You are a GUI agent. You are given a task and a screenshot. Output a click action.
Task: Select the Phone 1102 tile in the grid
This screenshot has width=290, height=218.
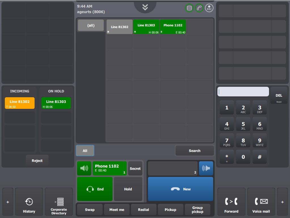tap(173, 27)
